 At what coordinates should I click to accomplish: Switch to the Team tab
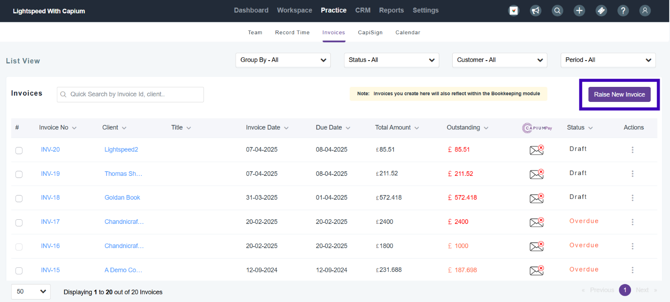(255, 32)
